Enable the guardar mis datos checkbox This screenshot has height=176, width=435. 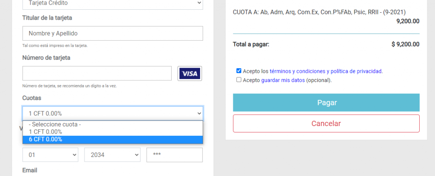coord(239,80)
